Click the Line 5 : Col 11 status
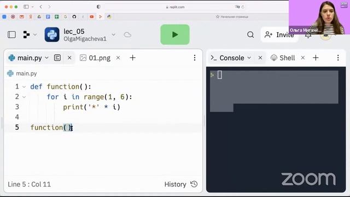Image resolution: width=350 pixels, height=197 pixels. 29,184
